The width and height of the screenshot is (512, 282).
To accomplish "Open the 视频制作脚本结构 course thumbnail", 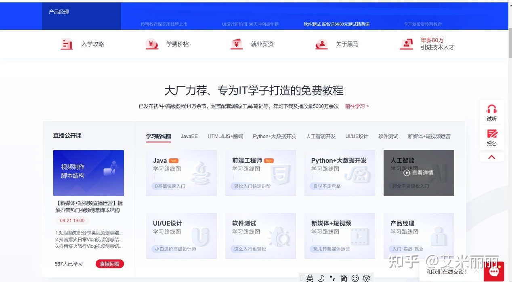I will coord(88,173).
